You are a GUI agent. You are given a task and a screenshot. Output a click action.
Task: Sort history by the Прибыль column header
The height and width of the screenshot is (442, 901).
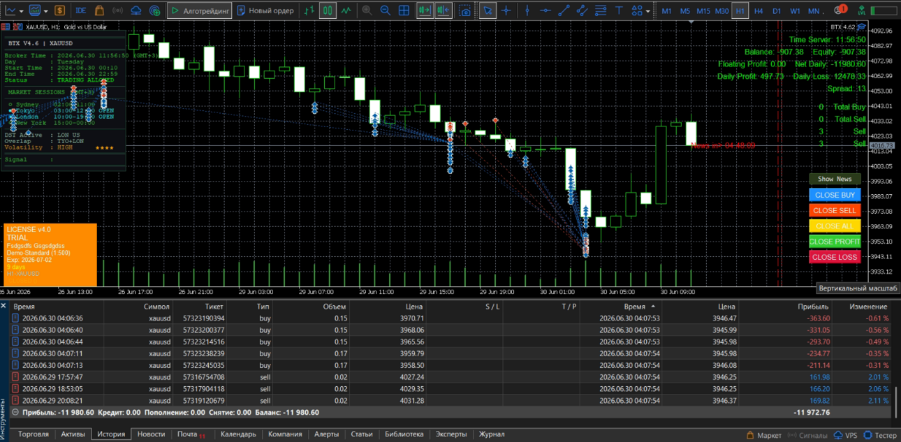(813, 307)
